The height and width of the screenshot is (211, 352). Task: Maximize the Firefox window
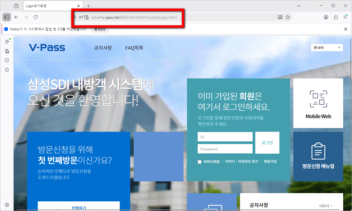333,6
